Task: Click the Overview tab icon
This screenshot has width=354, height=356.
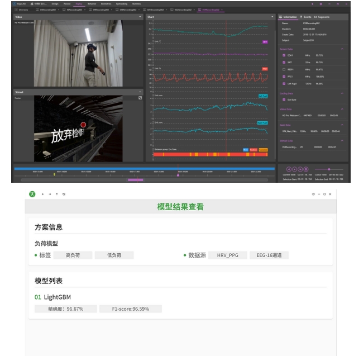Action: click(16, 10)
